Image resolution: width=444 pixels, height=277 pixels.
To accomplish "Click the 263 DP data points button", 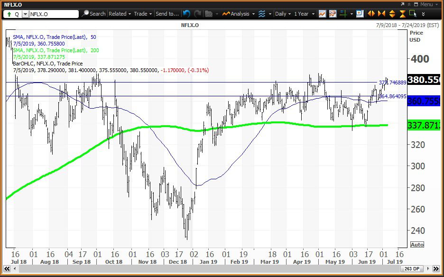I will [x=412, y=268].
